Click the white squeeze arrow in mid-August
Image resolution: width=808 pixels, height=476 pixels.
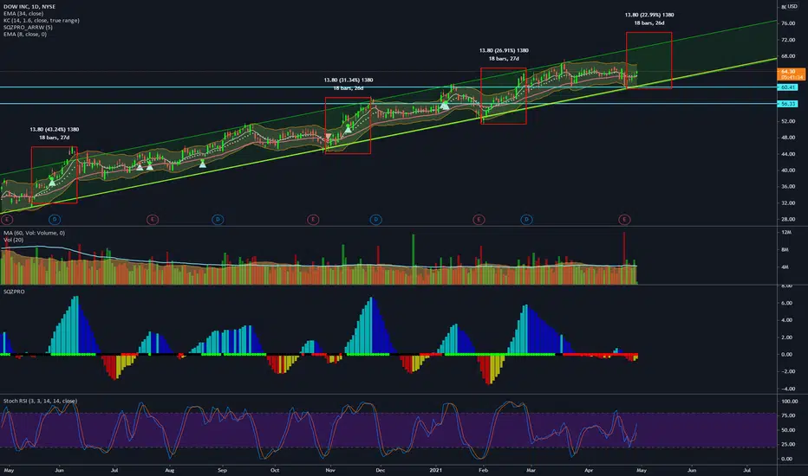point(203,164)
